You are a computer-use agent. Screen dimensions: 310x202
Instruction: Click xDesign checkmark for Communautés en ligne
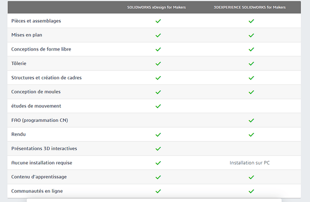158,191
